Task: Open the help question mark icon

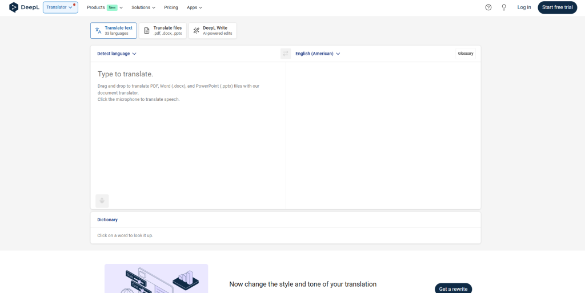Action: [x=488, y=7]
